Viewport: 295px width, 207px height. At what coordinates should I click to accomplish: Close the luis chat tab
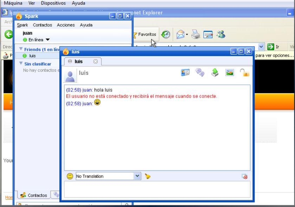(x=95, y=62)
